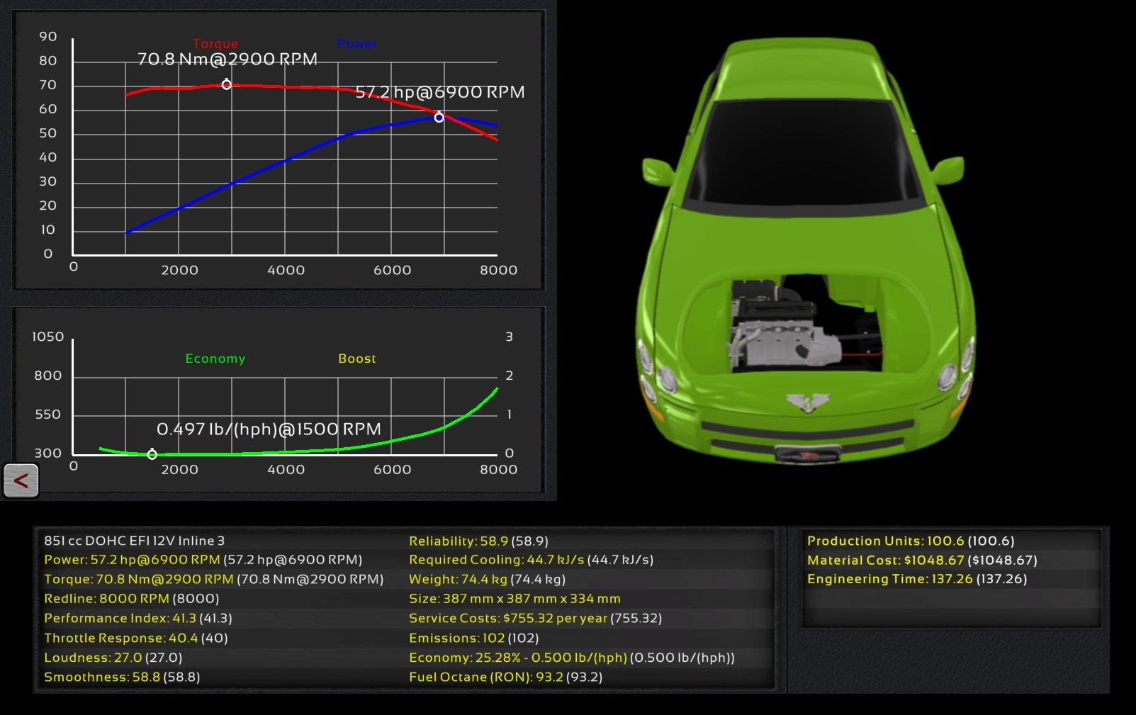This screenshot has width=1136, height=715.
Task: Click the power peak marker at 6900 RPM
Action: pyautogui.click(x=439, y=117)
